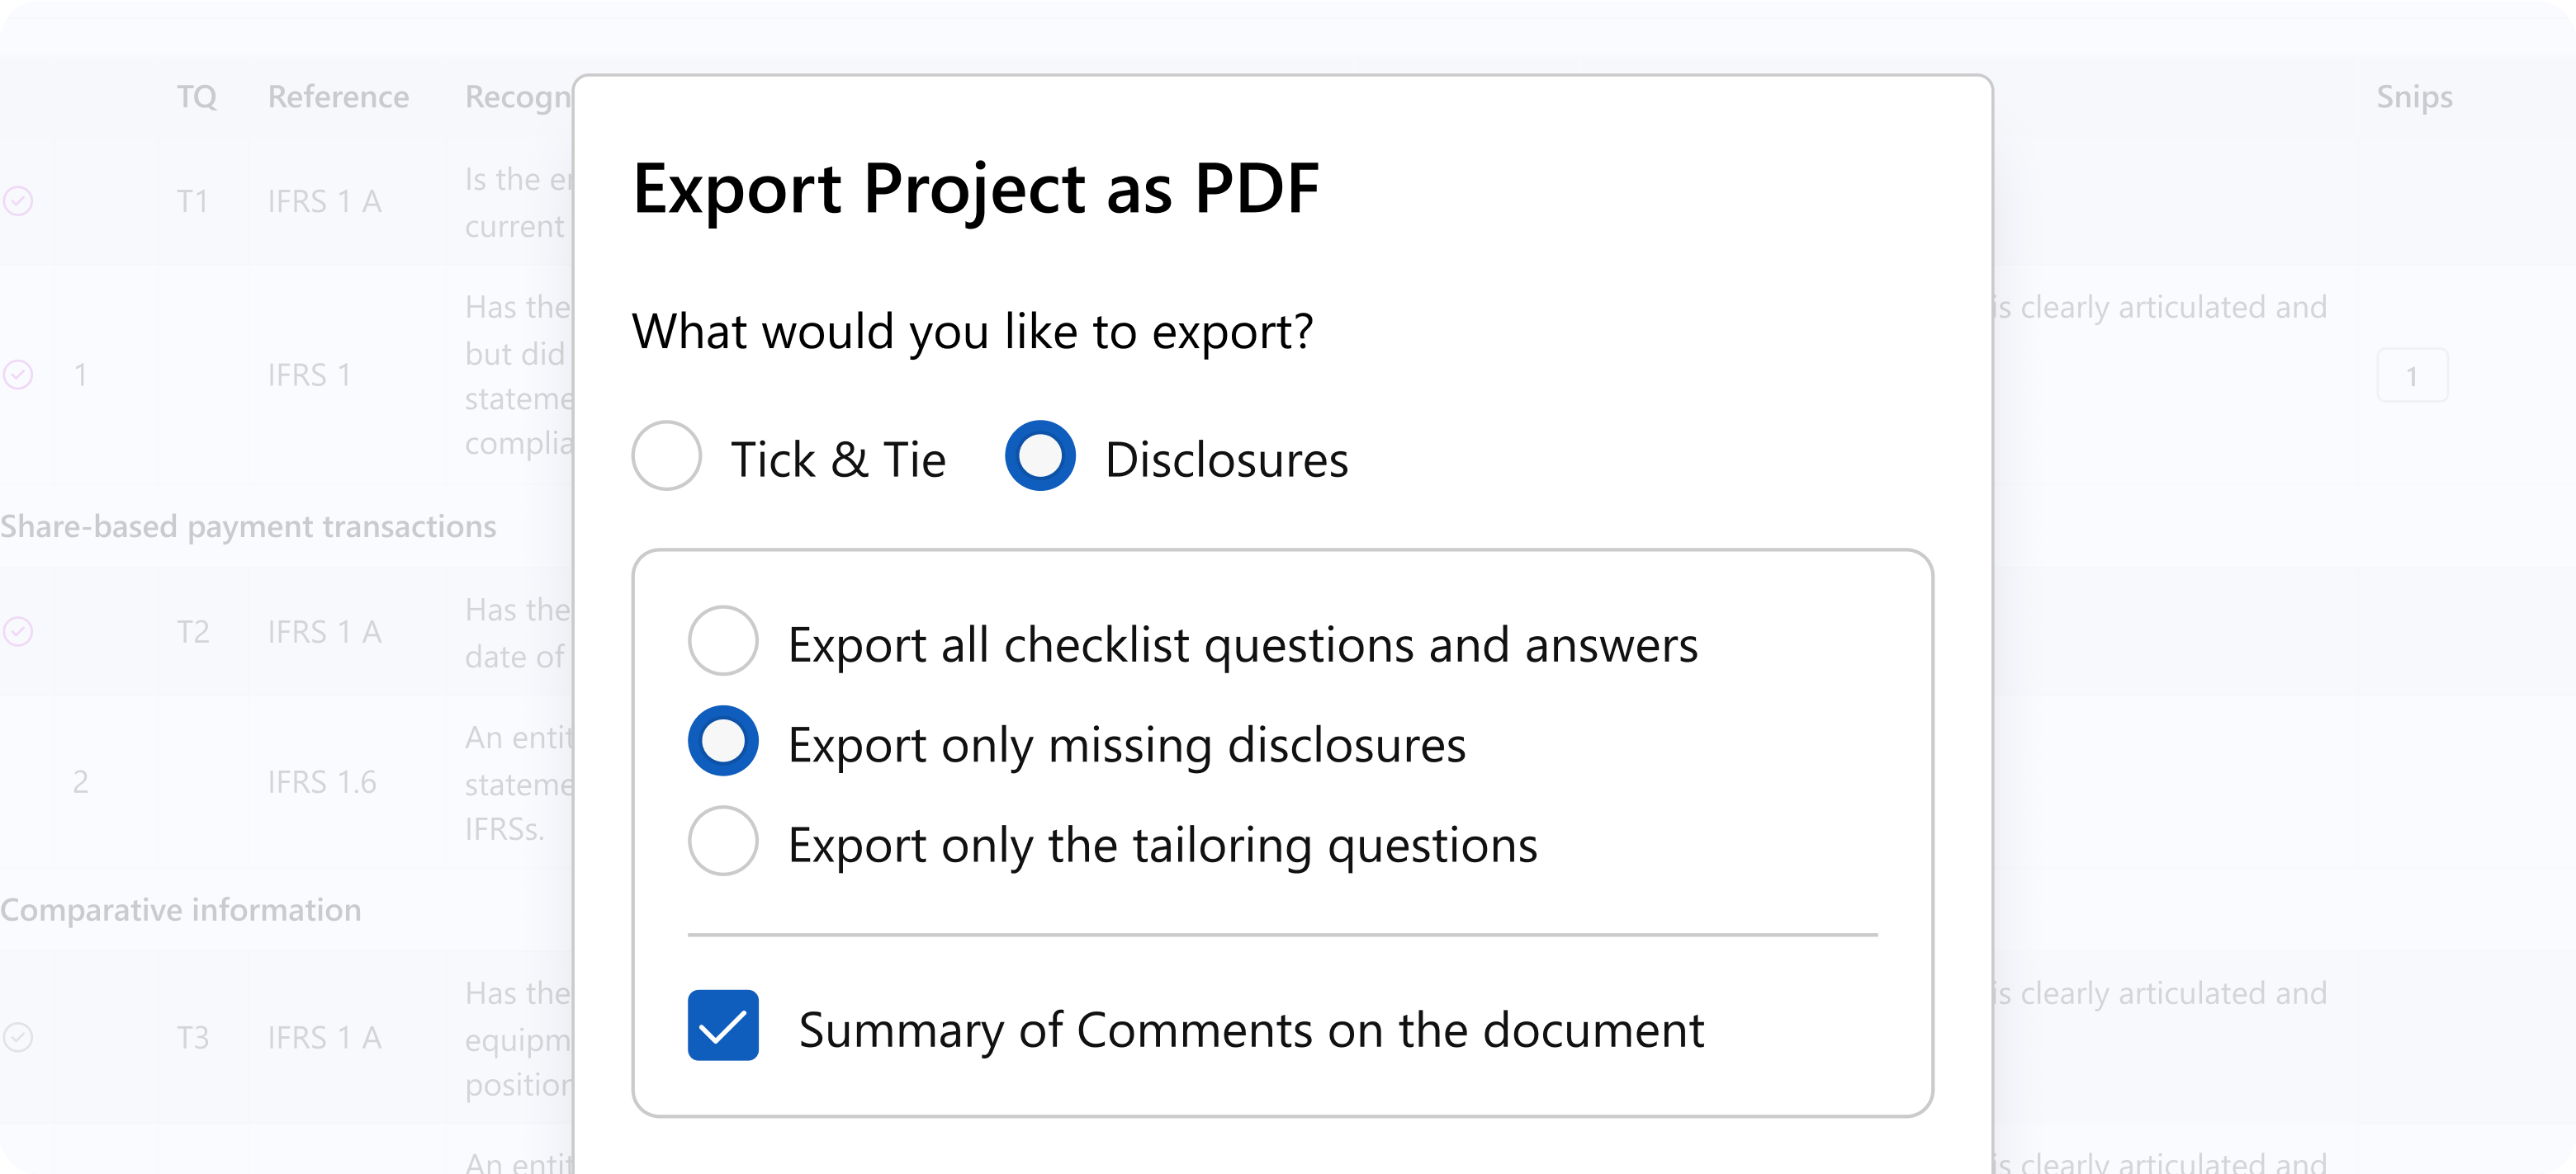Click the Export Project as PDF dialog title
The image size is (2576, 1174).
click(976, 188)
